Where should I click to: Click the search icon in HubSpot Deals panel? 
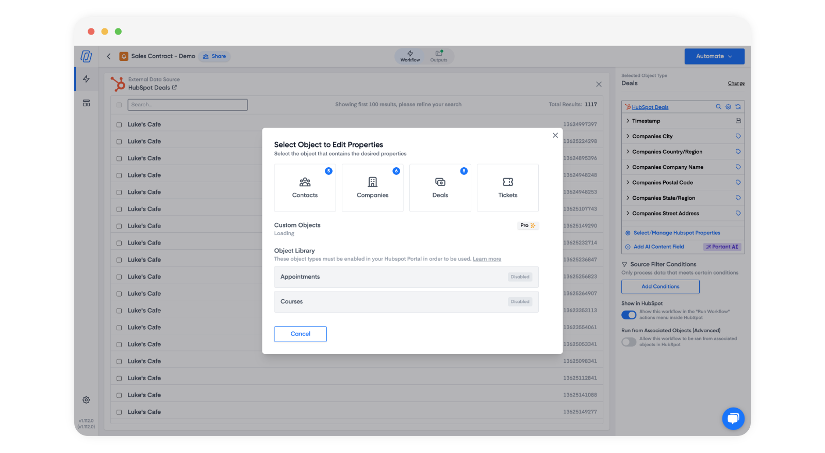click(718, 107)
